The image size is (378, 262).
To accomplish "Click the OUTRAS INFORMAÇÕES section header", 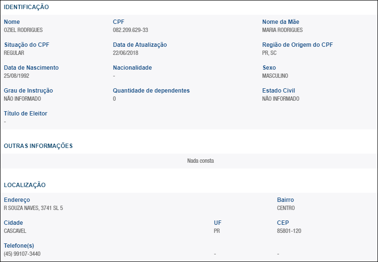I will click(x=38, y=146).
